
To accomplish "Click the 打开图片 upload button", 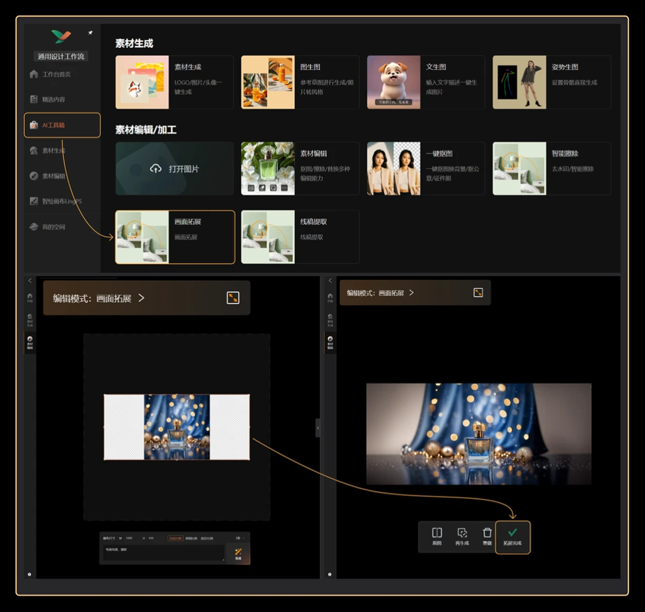I will [x=174, y=169].
